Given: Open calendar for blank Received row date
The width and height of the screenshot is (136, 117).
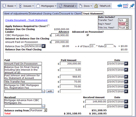Looking at the screenshot, I should click(126, 106).
